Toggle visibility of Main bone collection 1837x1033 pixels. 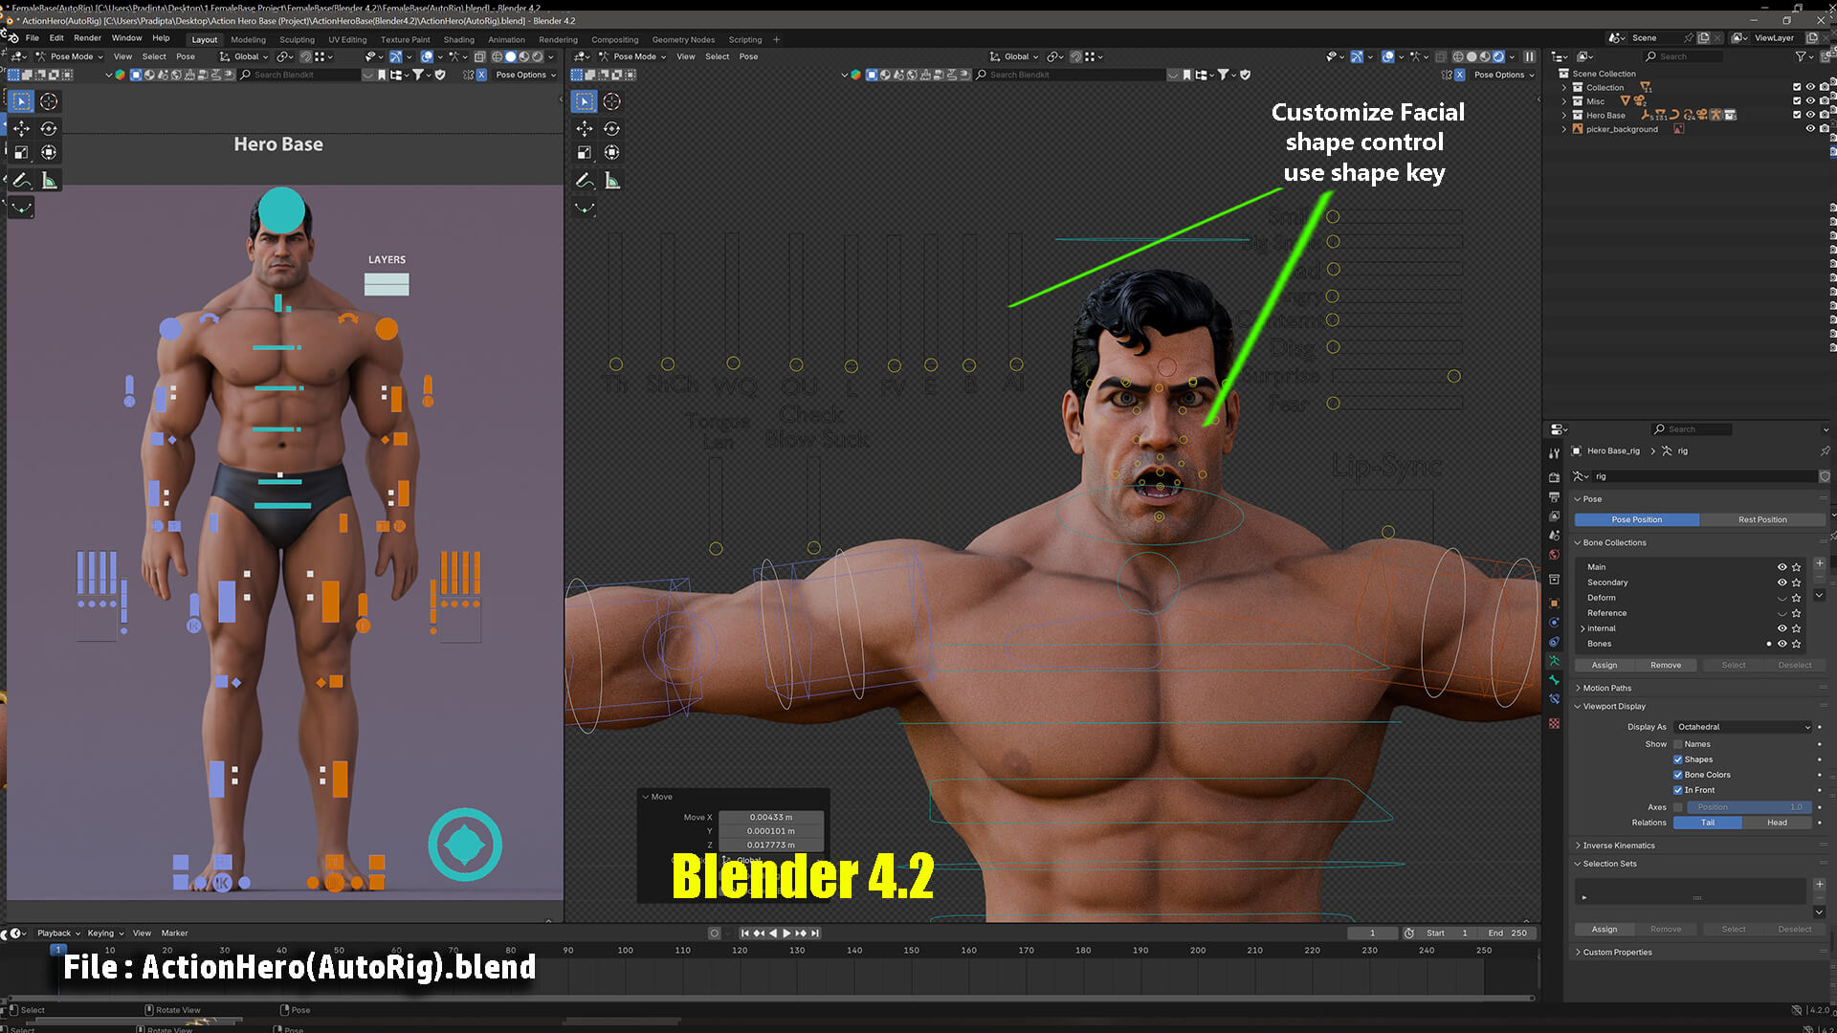tap(1782, 567)
